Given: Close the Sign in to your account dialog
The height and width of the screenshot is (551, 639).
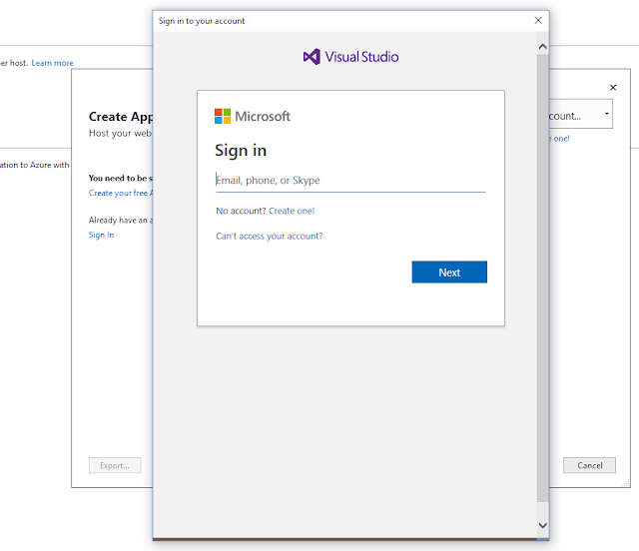Looking at the screenshot, I should coord(538,20).
